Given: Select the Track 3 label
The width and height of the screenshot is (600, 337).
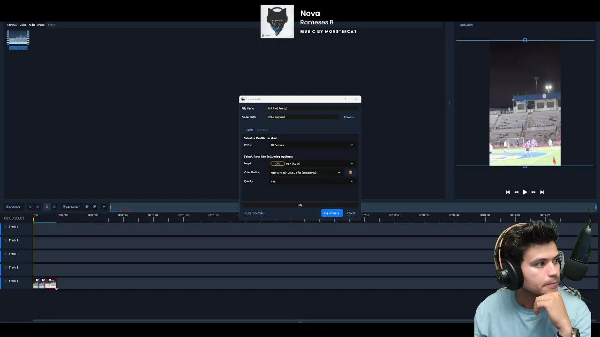Looking at the screenshot, I should pyautogui.click(x=14, y=254).
